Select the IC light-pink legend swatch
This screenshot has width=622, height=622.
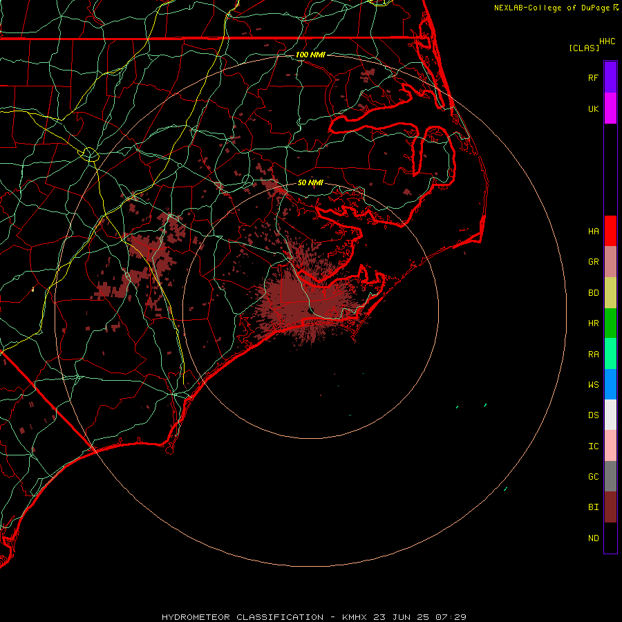[610, 446]
